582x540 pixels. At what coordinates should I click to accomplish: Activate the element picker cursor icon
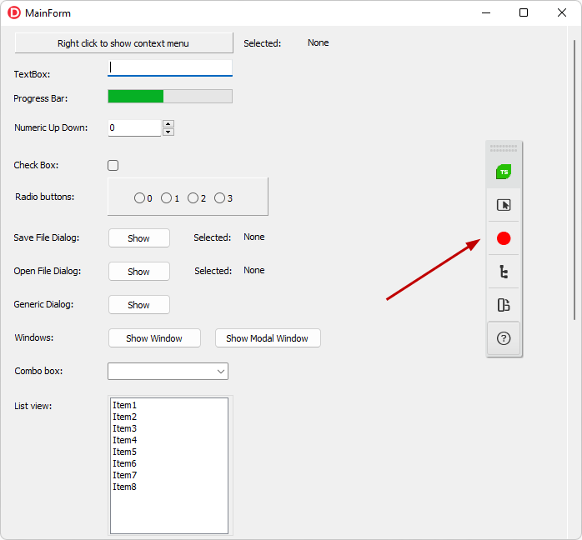(x=504, y=205)
